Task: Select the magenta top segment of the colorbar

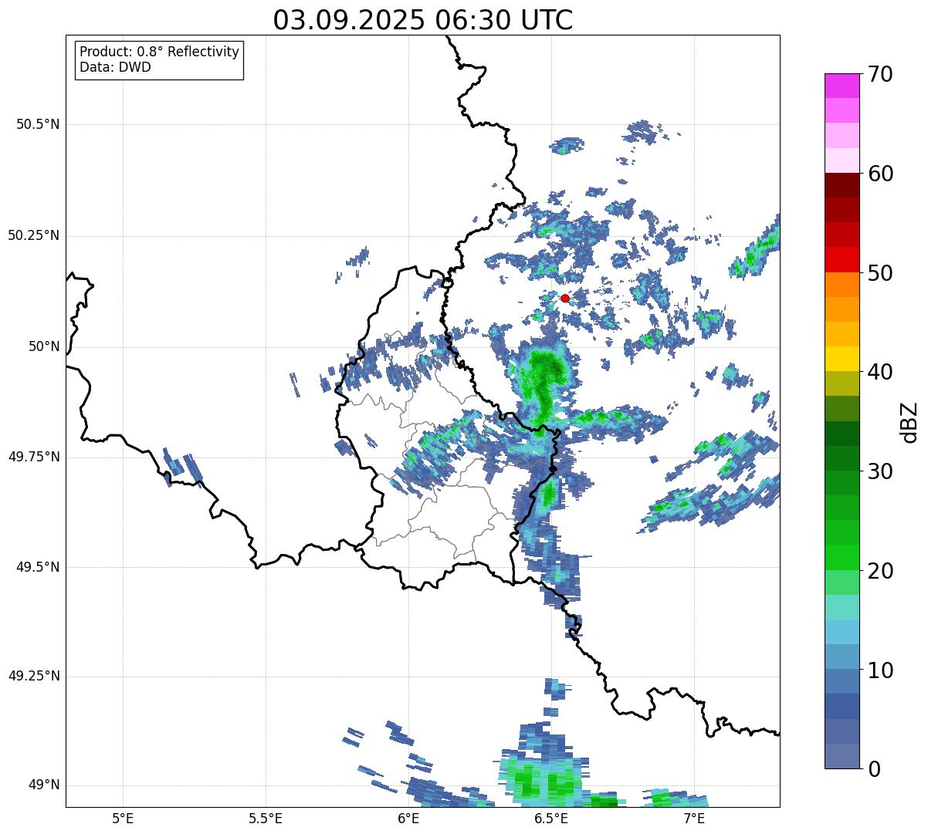Action: 842,86
